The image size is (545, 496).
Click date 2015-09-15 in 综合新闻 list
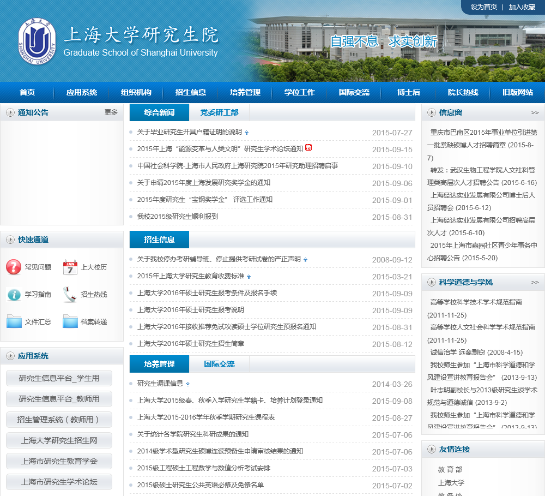[x=392, y=150]
